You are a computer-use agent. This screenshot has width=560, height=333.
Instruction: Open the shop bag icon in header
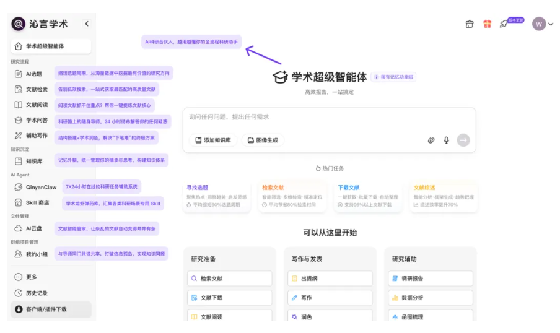click(x=470, y=24)
